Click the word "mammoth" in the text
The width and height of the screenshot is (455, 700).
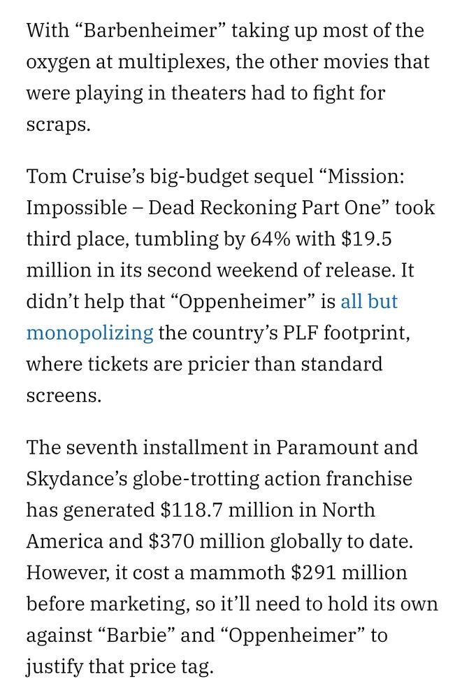pyautogui.click(x=237, y=573)
